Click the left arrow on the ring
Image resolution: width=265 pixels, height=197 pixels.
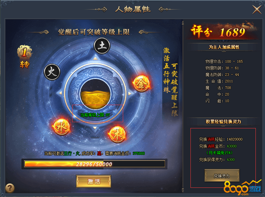(60, 93)
